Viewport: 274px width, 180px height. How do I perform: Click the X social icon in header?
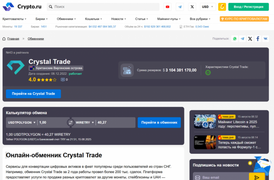192,7
